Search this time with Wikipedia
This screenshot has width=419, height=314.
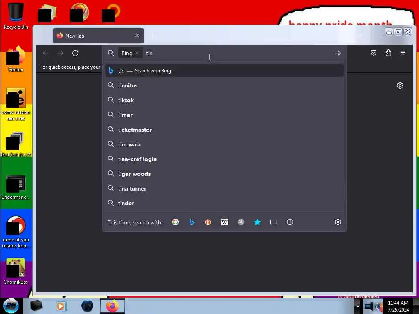coord(225,222)
